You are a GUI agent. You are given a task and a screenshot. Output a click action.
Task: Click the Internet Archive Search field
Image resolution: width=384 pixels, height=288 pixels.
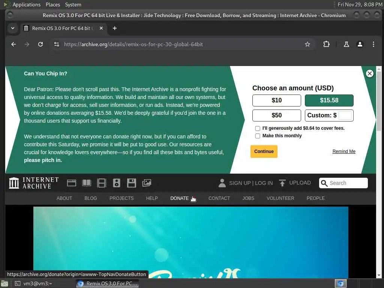click(x=343, y=183)
